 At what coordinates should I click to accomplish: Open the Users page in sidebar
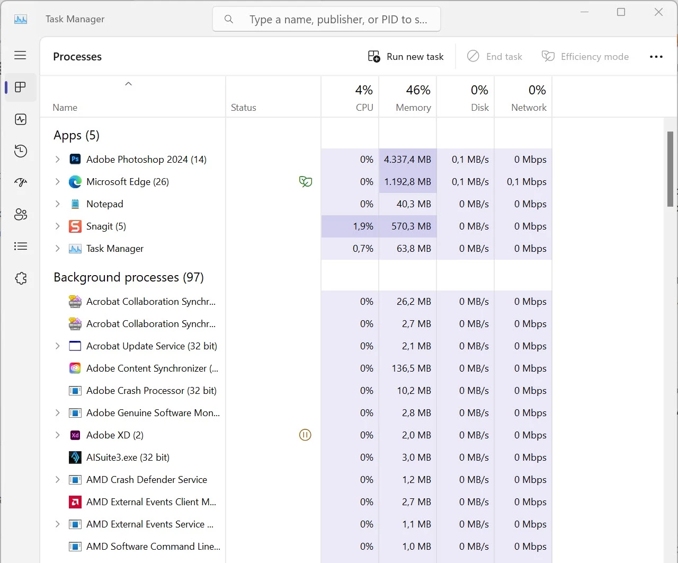pyautogui.click(x=21, y=214)
